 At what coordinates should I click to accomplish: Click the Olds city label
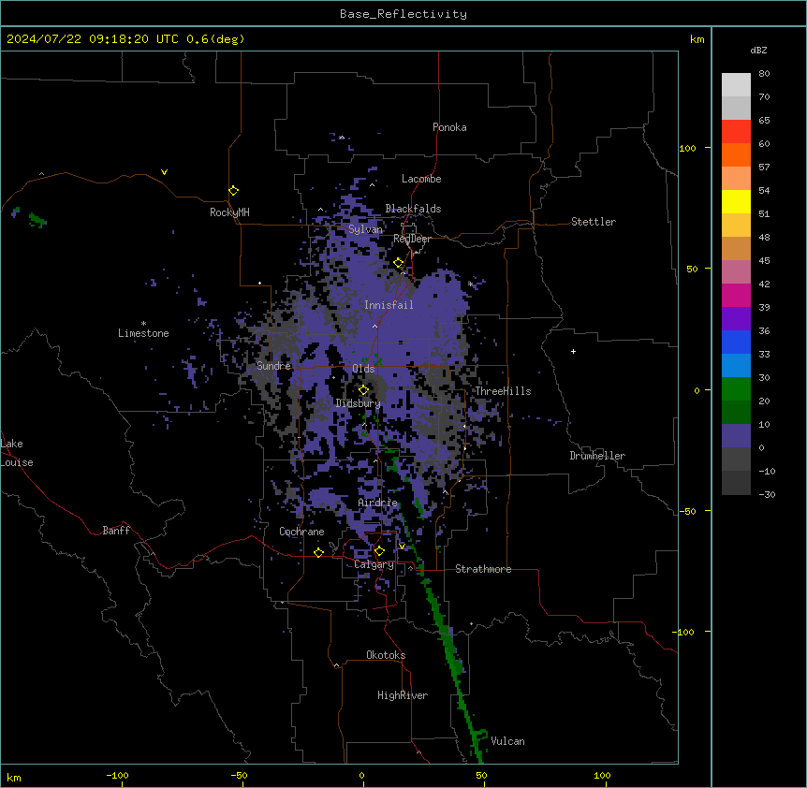click(x=363, y=369)
